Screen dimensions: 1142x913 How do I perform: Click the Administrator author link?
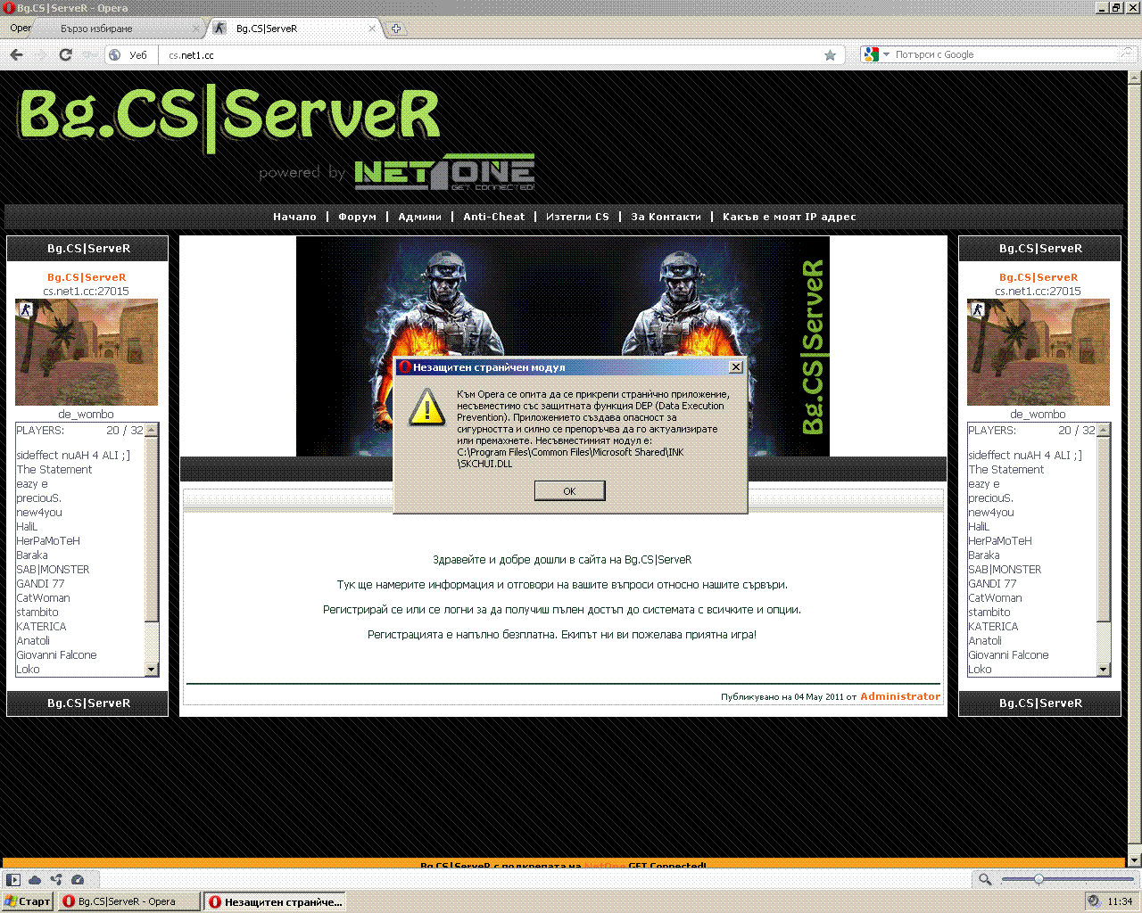click(900, 696)
